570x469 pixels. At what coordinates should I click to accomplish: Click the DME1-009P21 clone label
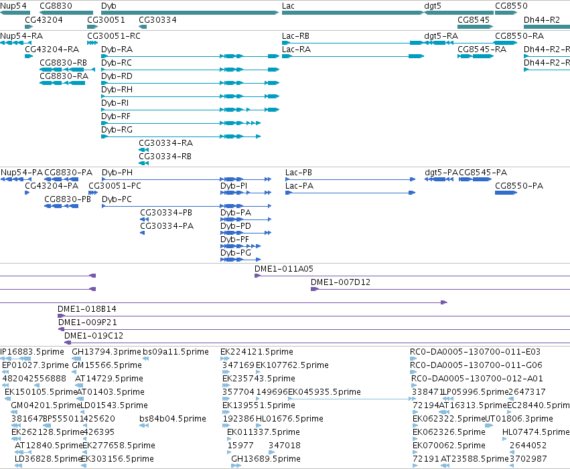coord(88,322)
